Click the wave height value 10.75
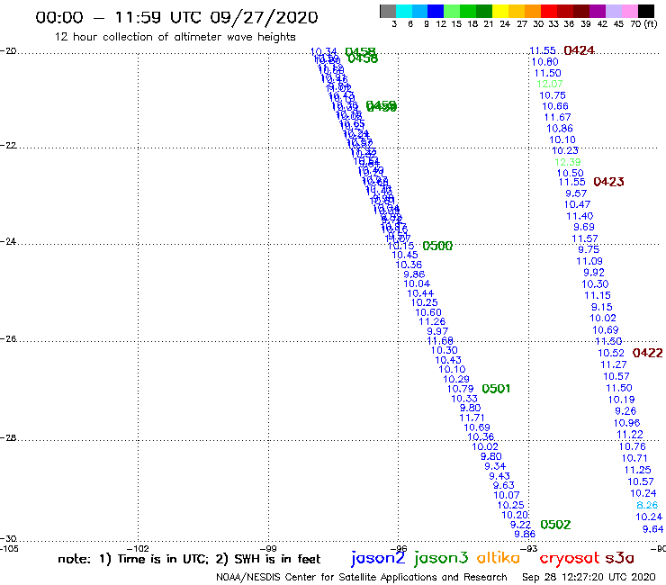Screen dimensions: 666x585 pyautogui.click(x=553, y=95)
